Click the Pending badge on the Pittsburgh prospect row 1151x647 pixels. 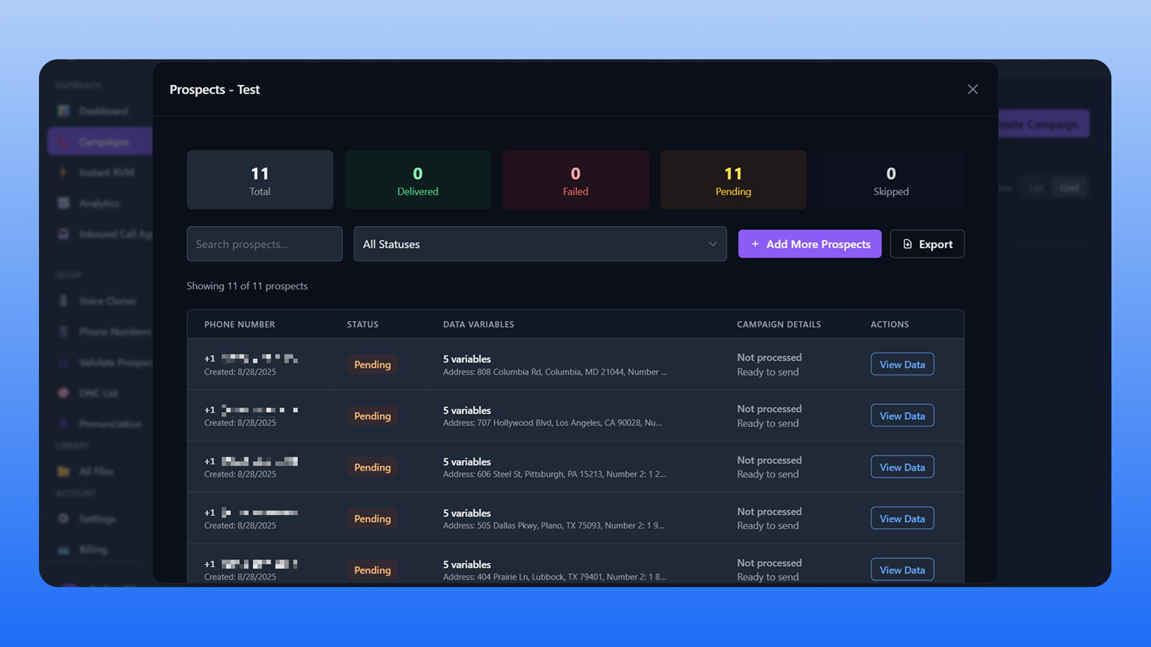click(372, 467)
